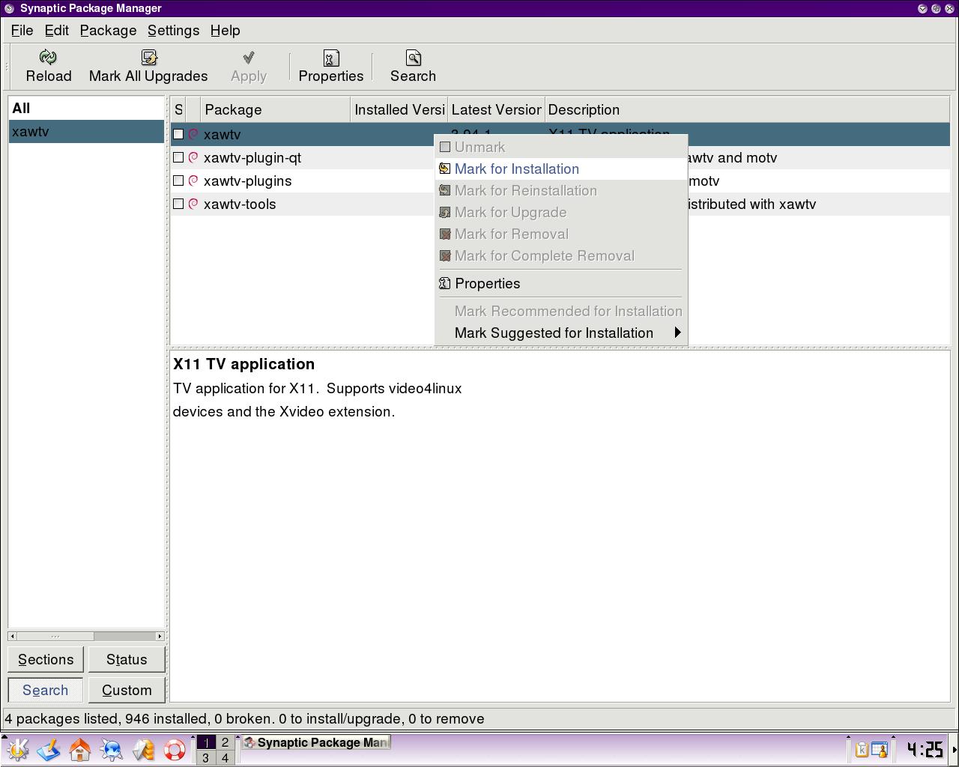959x767 pixels.
Task: Select Properties in the context menu
Action: tap(561, 283)
